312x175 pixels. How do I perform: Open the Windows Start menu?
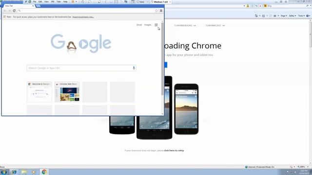[x=4, y=172]
